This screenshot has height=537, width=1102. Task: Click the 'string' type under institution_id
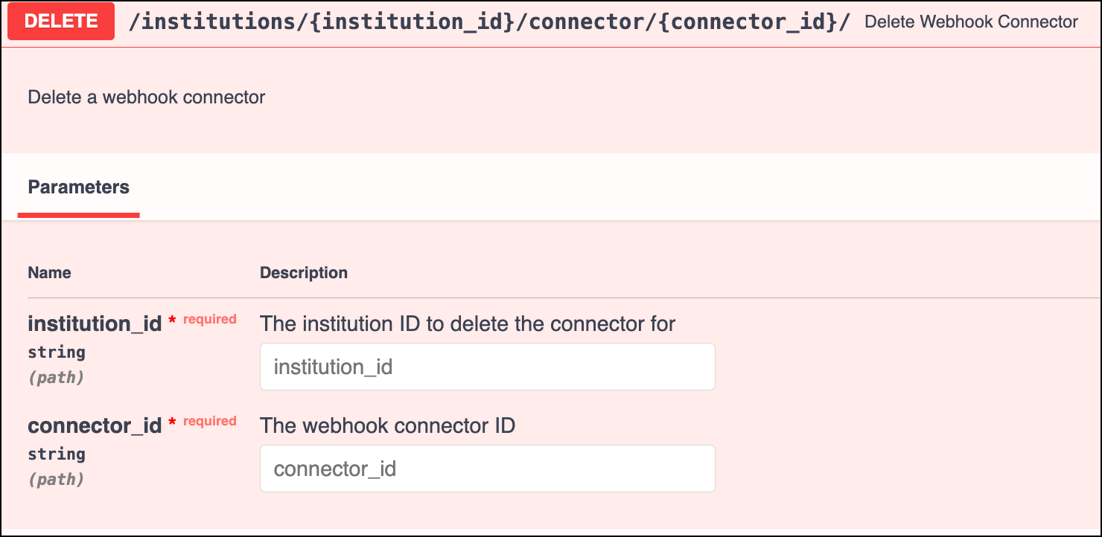(x=57, y=352)
